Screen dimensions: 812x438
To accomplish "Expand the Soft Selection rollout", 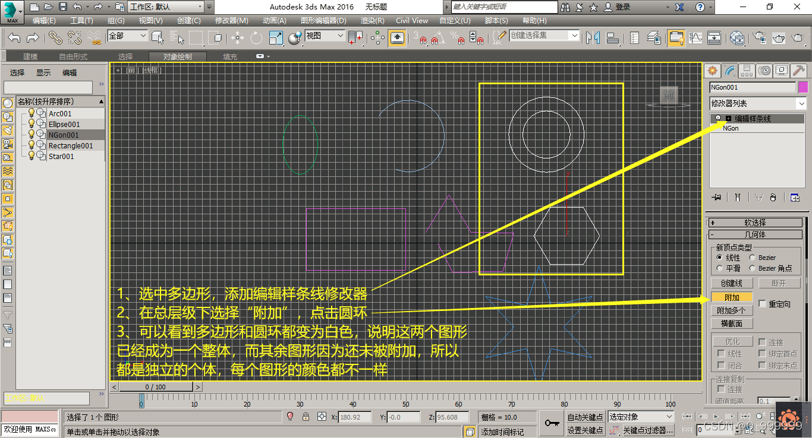I will (756, 223).
